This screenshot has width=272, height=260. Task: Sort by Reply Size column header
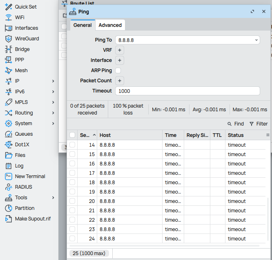click(197, 135)
